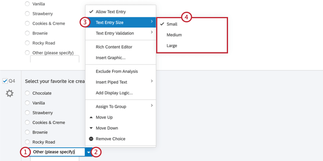The width and height of the screenshot is (323, 161).
Task: Click the Remove Choice minus icon
Action: pyautogui.click(x=91, y=139)
